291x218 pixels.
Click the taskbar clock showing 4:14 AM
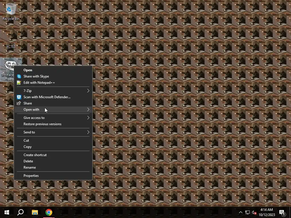point(267,212)
